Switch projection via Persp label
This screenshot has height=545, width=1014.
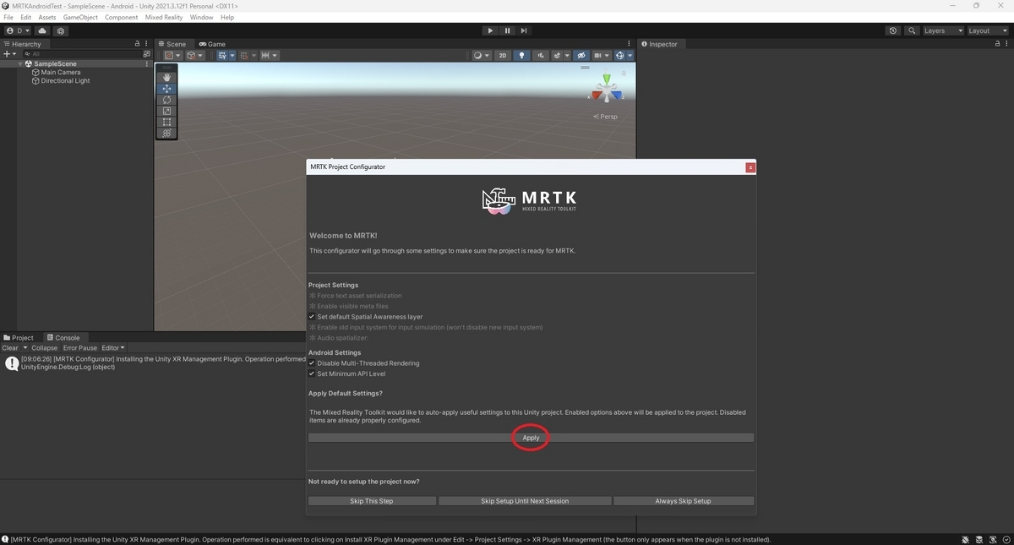(x=607, y=117)
